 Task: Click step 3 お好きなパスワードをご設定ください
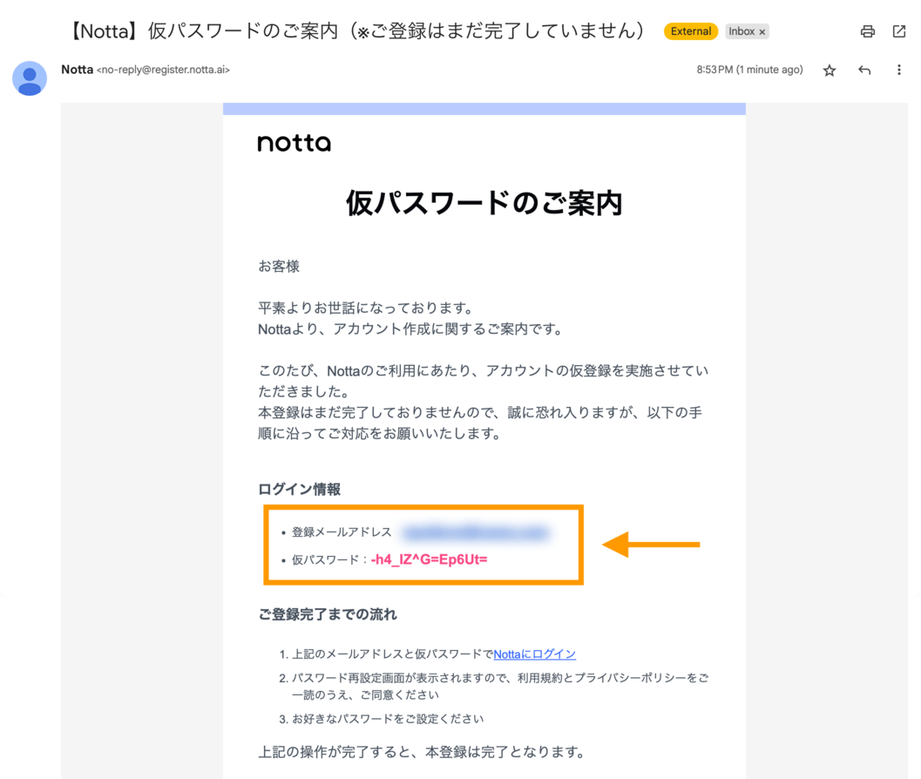(x=388, y=719)
